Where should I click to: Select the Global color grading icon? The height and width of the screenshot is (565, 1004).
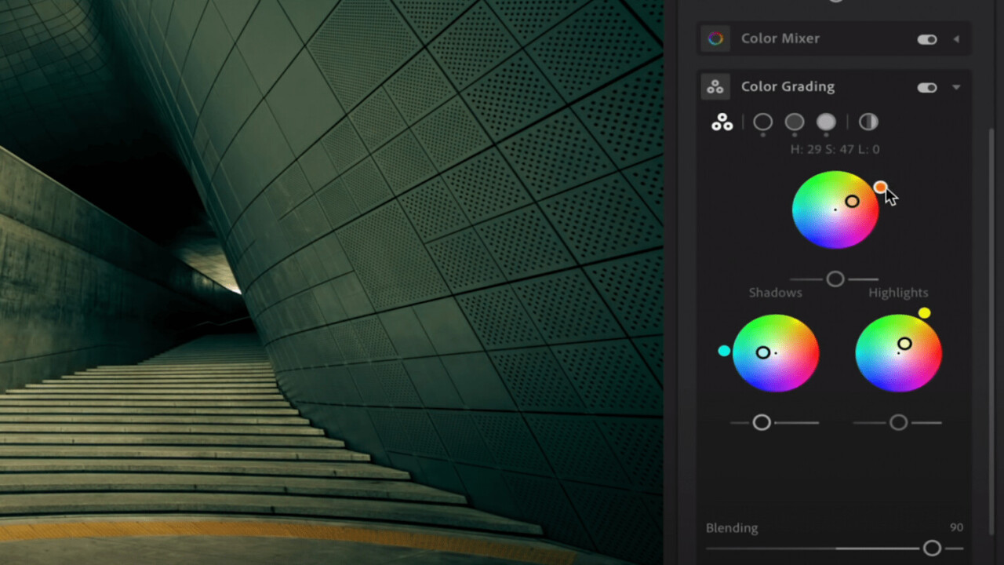[868, 122]
